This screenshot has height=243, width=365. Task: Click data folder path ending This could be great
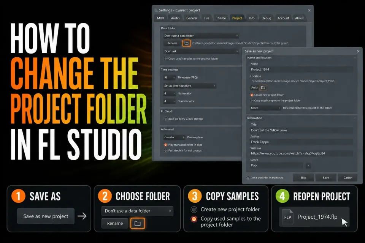pyautogui.click(x=240, y=43)
